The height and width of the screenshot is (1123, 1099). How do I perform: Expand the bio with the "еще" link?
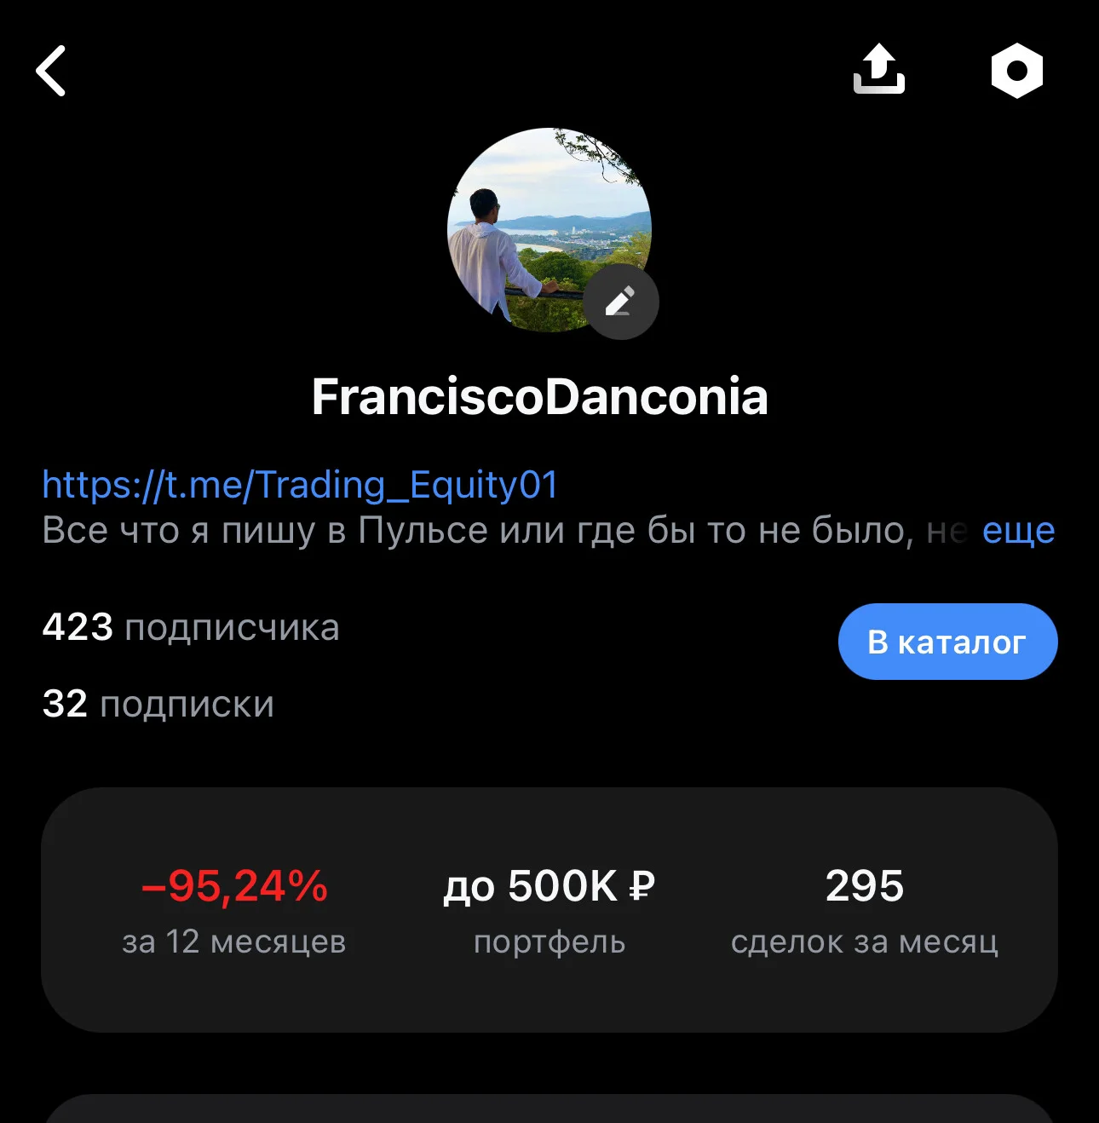click(1019, 531)
